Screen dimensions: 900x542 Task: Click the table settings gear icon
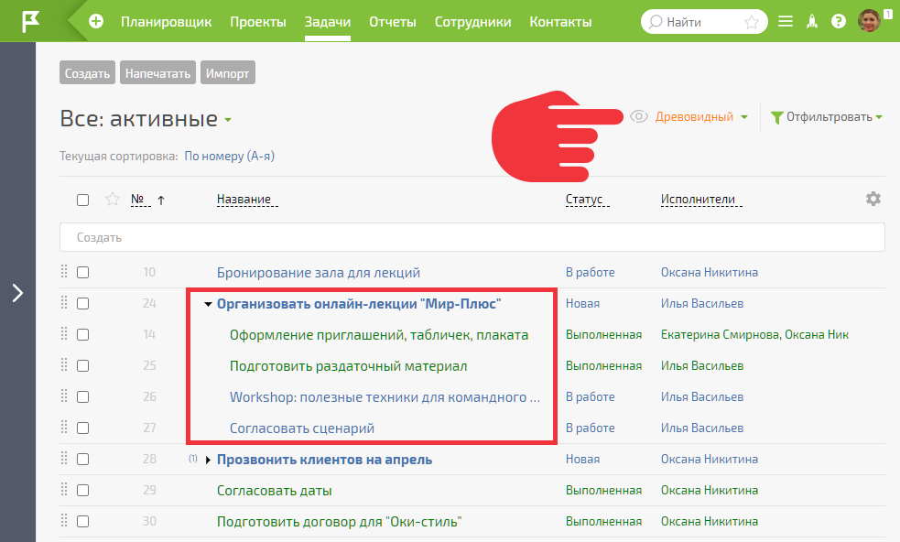pyautogui.click(x=873, y=199)
